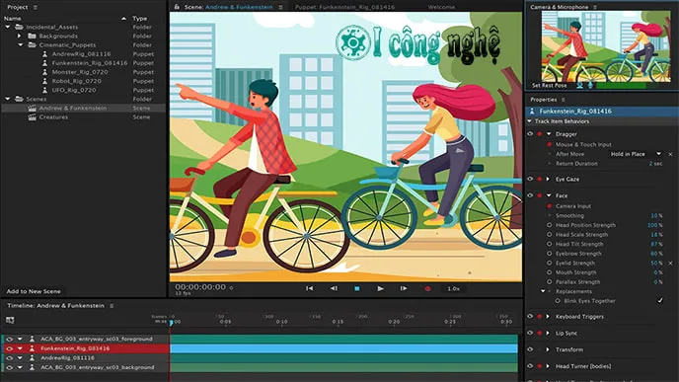Select AndrewRig_081116 puppet in Project panel
Screen dimensions: 679x382
[81, 54]
